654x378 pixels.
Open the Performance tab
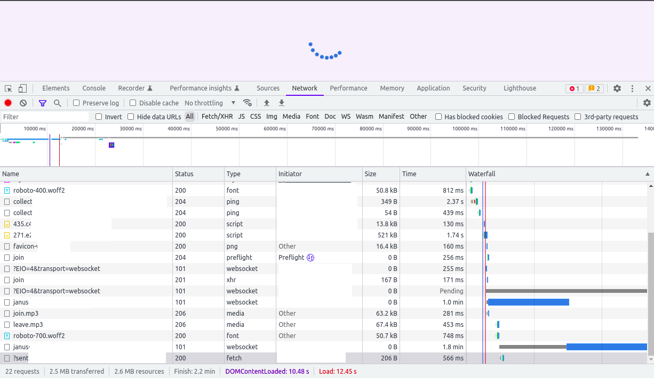coord(348,88)
